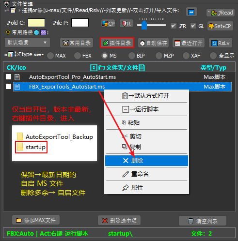Click the R shield icon button

click(127, 24)
